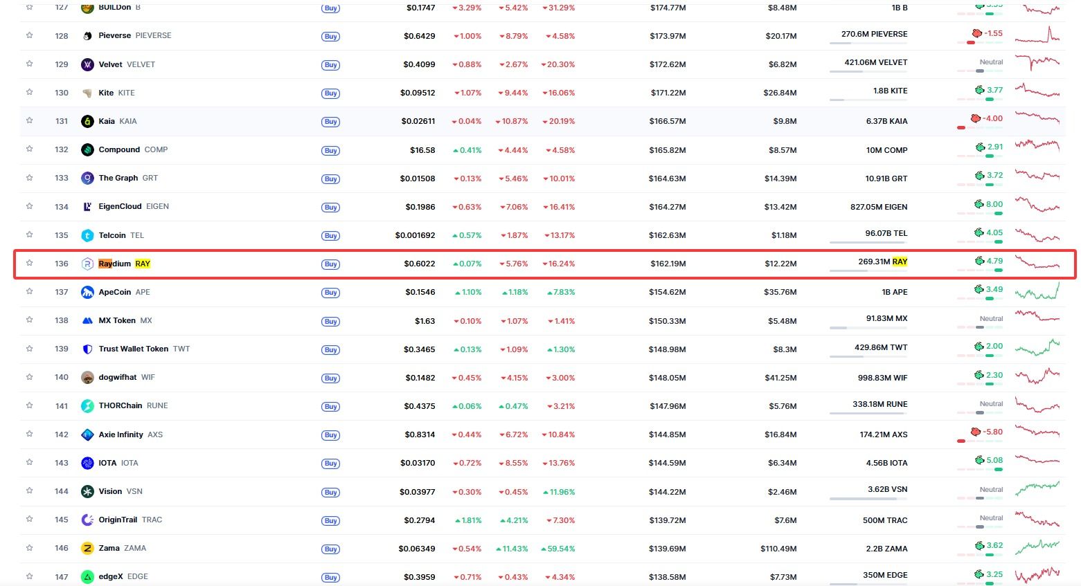Click Buy next to edgeX

point(330,577)
